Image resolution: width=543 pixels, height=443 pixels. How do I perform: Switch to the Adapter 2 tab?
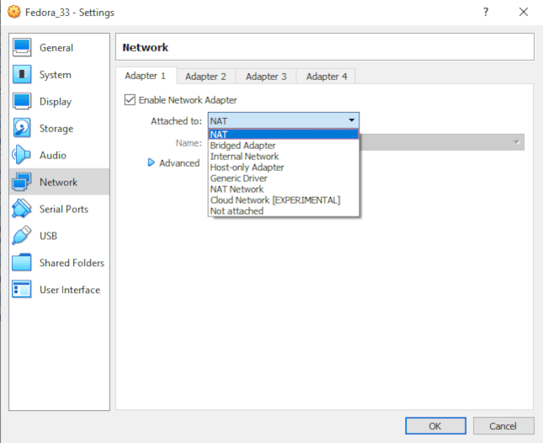pos(206,77)
